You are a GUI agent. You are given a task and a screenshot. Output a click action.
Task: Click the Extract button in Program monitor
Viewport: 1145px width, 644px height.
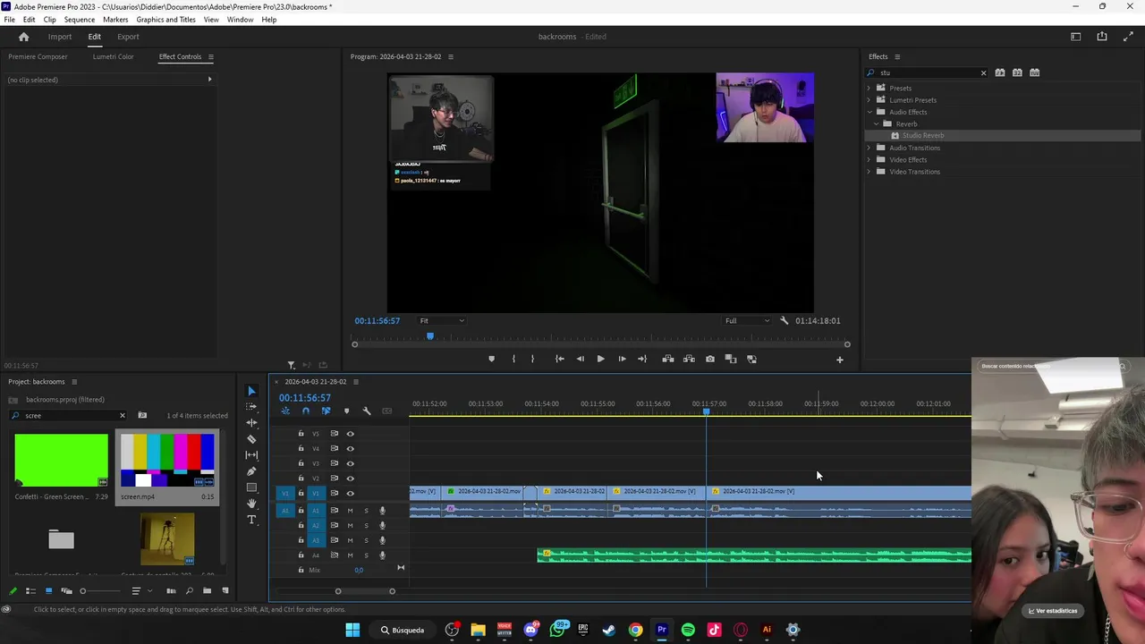point(689,359)
